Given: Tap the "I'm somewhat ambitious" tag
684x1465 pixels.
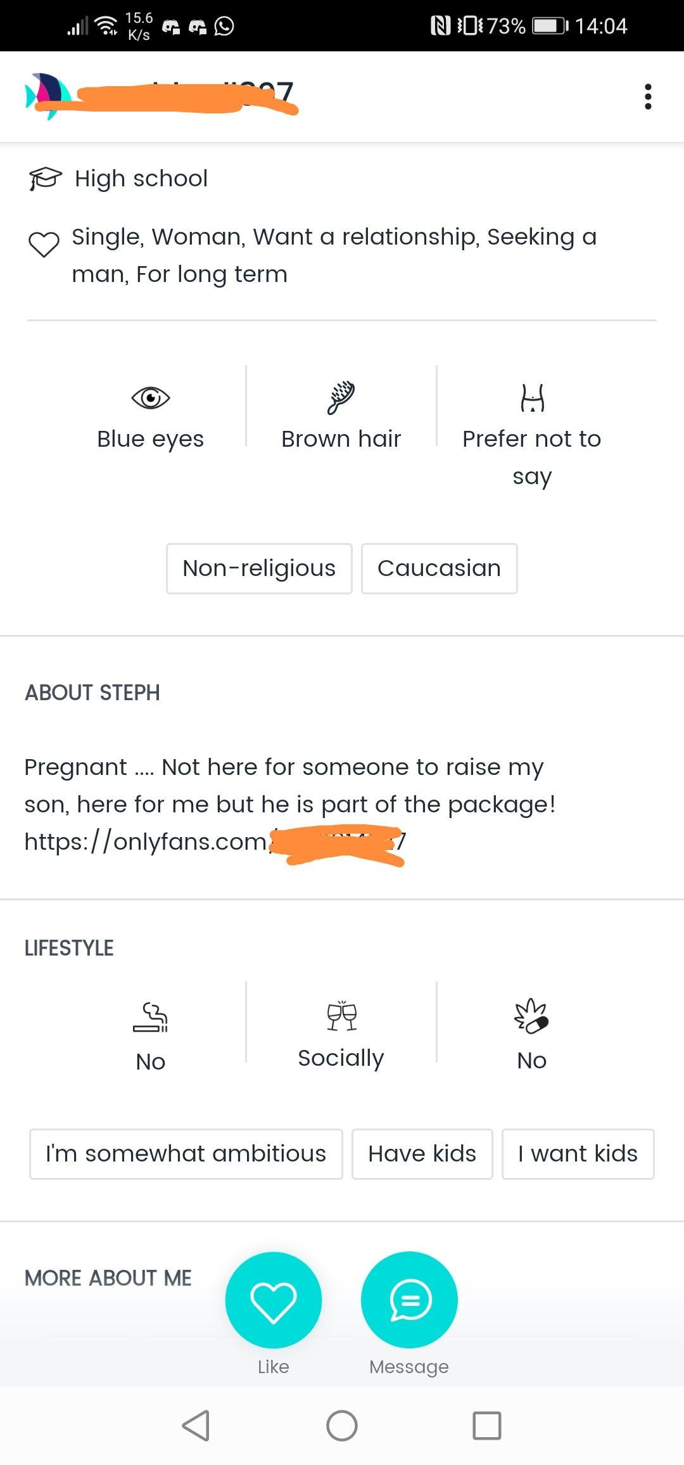Looking at the screenshot, I should pos(186,1154).
